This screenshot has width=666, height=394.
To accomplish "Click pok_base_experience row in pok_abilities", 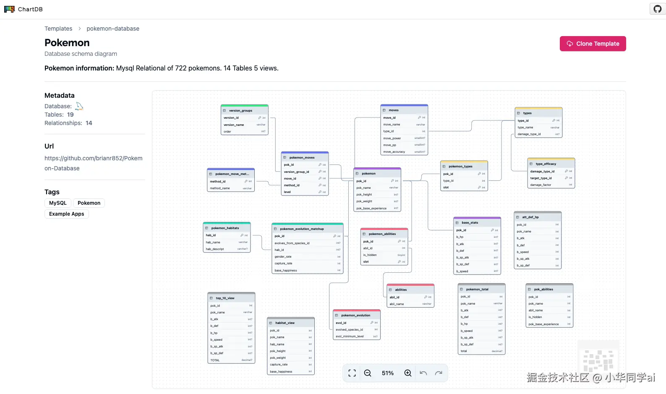I will point(549,324).
